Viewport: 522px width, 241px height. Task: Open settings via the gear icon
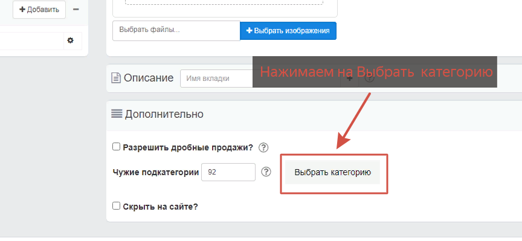pyautogui.click(x=70, y=40)
